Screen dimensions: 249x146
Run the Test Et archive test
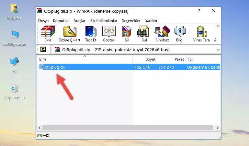[91, 34]
